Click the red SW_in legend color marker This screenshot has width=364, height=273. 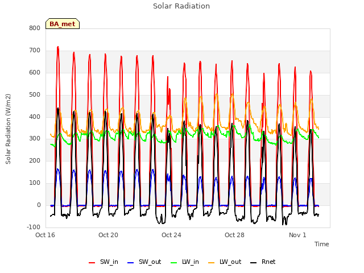click(92, 263)
